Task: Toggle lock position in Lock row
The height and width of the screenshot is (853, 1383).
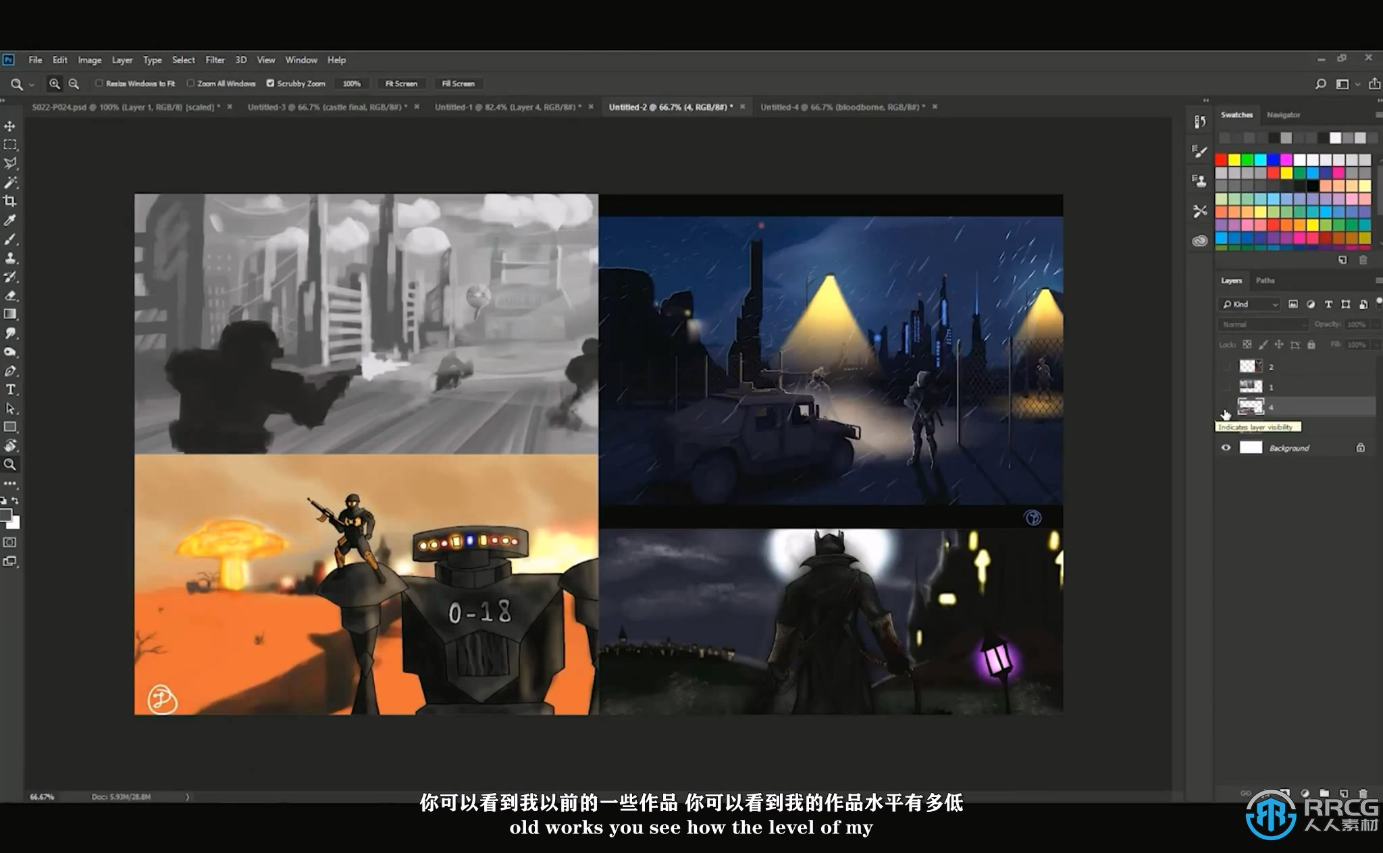Action: (x=1278, y=344)
